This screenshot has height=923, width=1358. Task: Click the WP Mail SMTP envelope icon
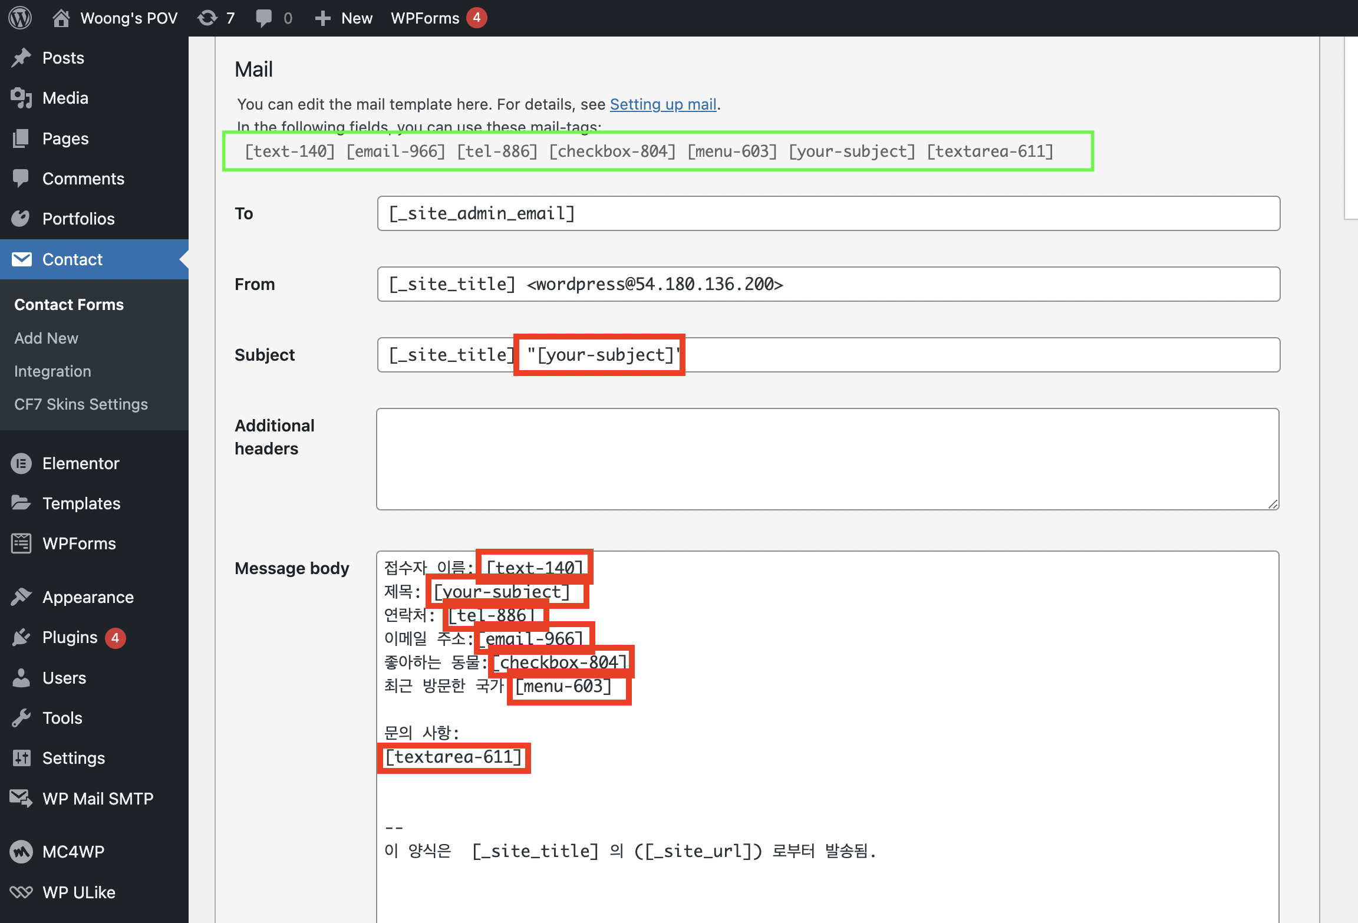point(21,798)
